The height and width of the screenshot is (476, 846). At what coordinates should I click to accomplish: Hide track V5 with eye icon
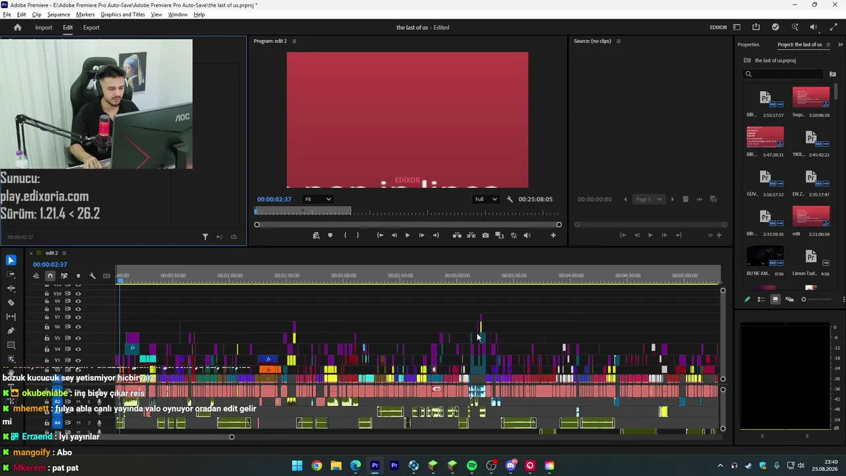point(78,338)
